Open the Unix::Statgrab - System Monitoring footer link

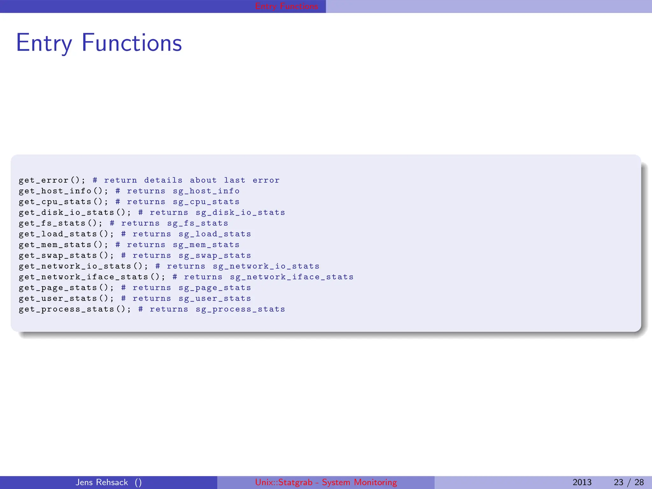[326, 482]
